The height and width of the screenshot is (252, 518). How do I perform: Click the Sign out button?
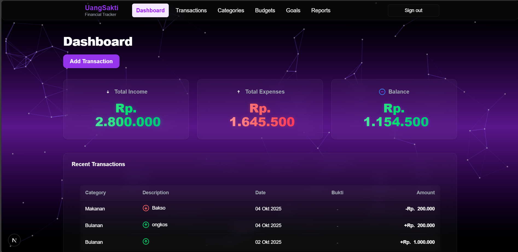(x=413, y=10)
